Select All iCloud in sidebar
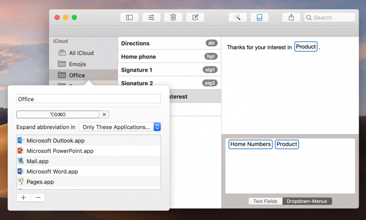The height and width of the screenshot is (220, 366). [x=83, y=53]
